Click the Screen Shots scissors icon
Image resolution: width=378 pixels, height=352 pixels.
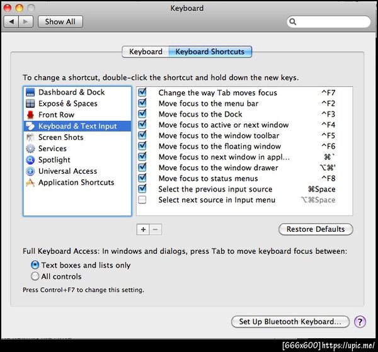pos(30,137)
